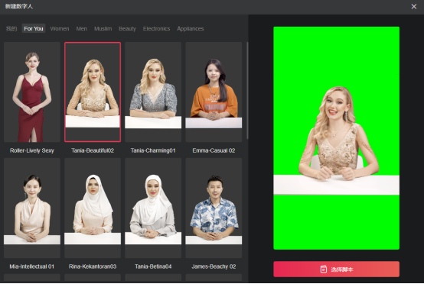Close the new digital human dialog
The height and width of the screenshot is (284, 424).
pyautogui.click(x=414, y=6)
